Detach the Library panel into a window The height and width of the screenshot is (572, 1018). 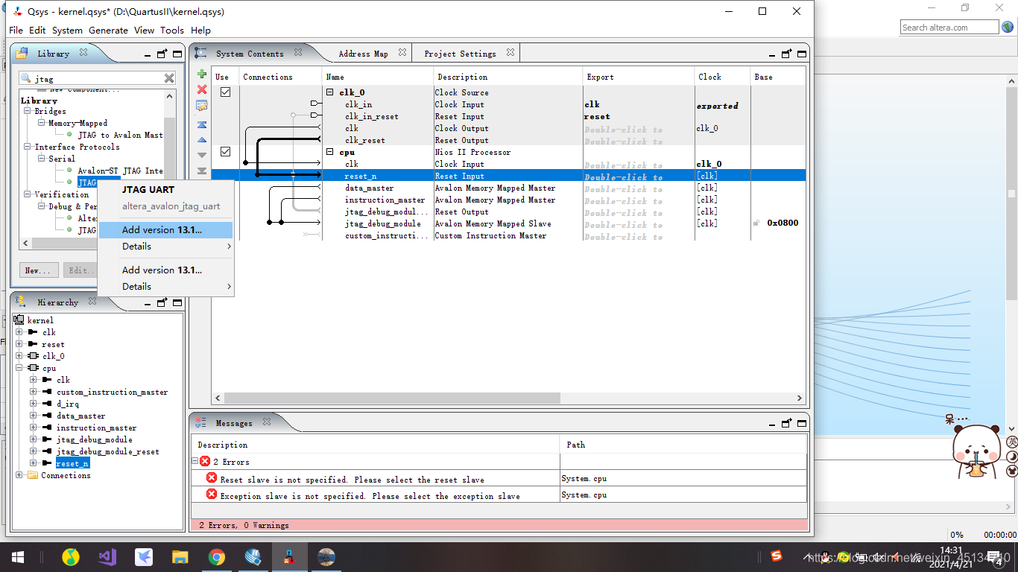[162, 54]
